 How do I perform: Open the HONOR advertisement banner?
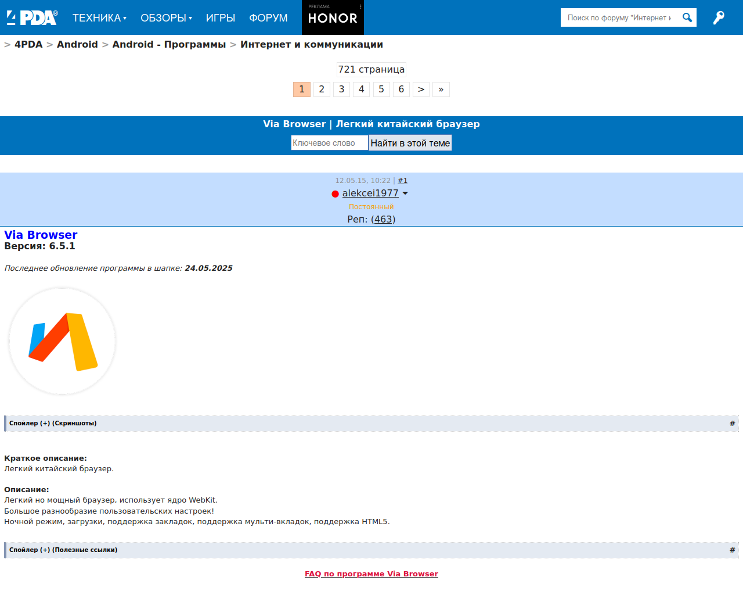333,17
